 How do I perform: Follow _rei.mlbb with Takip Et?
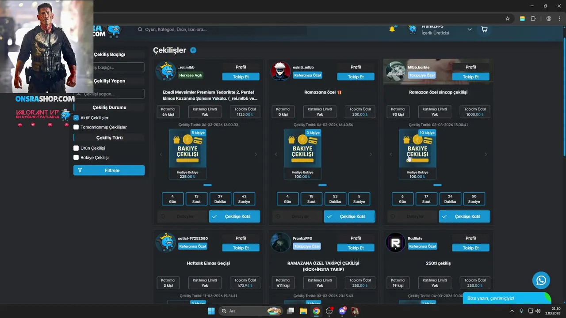click(241, 77)
